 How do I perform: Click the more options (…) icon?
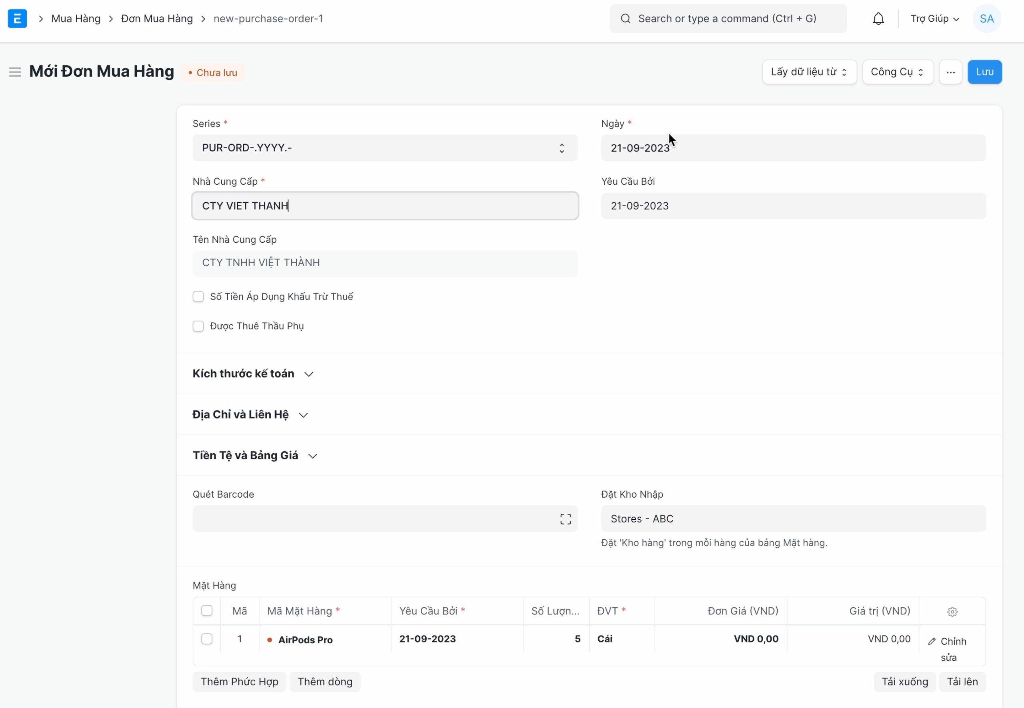pos(951,72)
